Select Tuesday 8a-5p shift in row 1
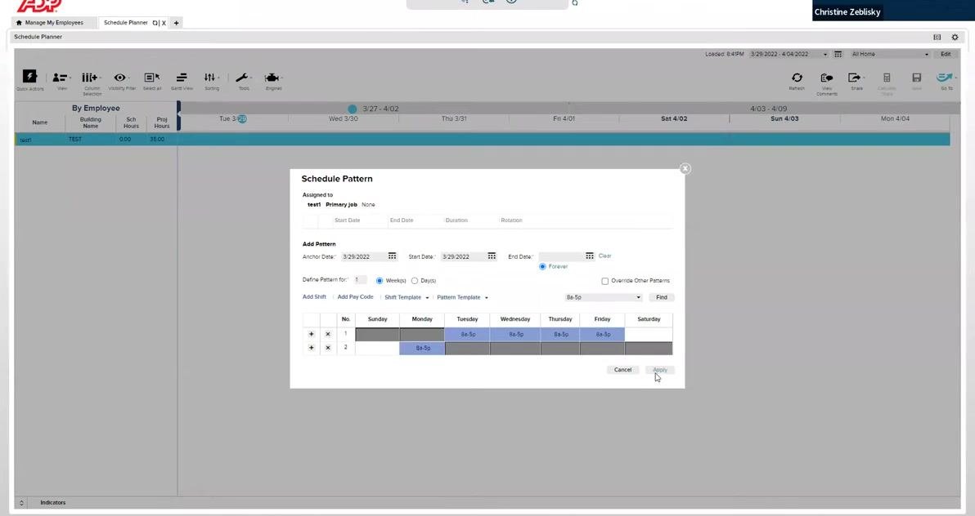The image size is (975, 516). click(x=467, y=334)
